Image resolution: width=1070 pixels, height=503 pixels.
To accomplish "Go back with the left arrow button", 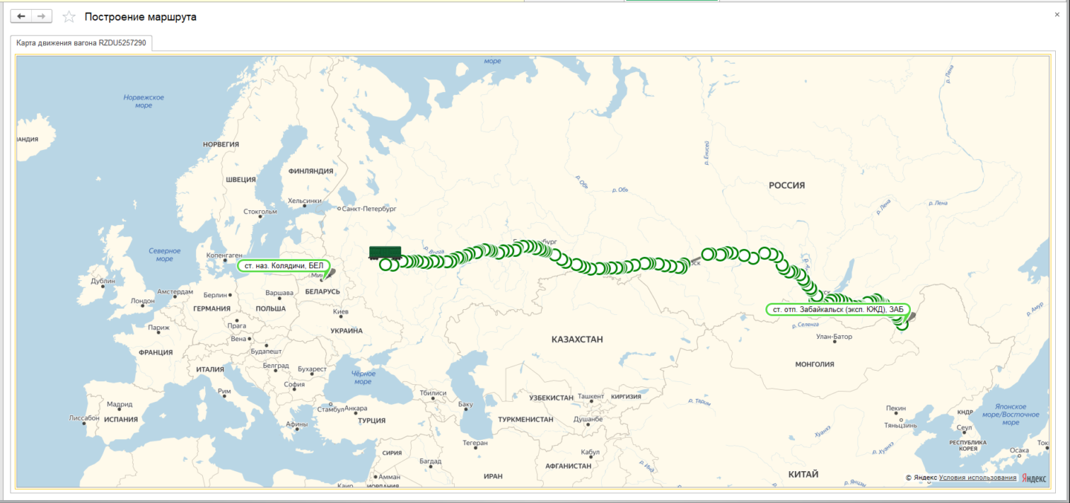I will click(21, 16).
